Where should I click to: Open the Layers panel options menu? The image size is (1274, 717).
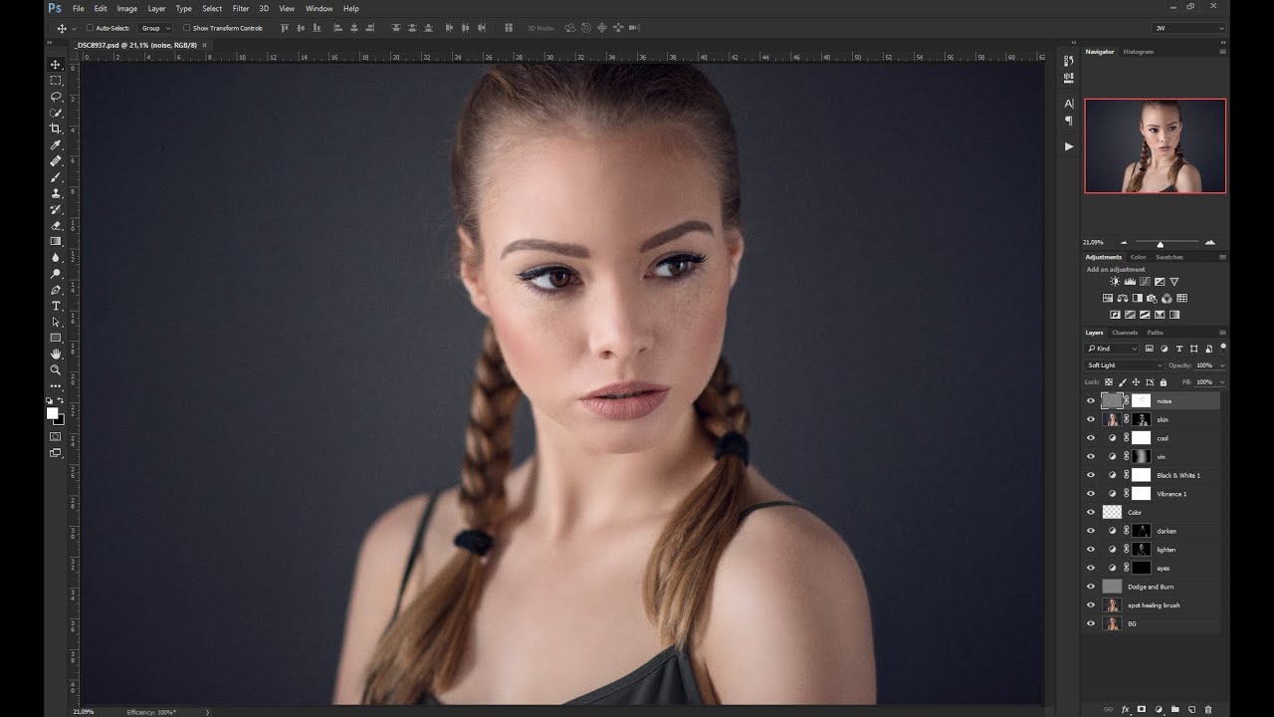pos(1222,333)
